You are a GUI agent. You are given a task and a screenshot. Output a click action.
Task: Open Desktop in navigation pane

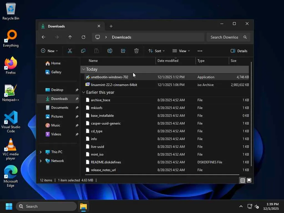58,90
